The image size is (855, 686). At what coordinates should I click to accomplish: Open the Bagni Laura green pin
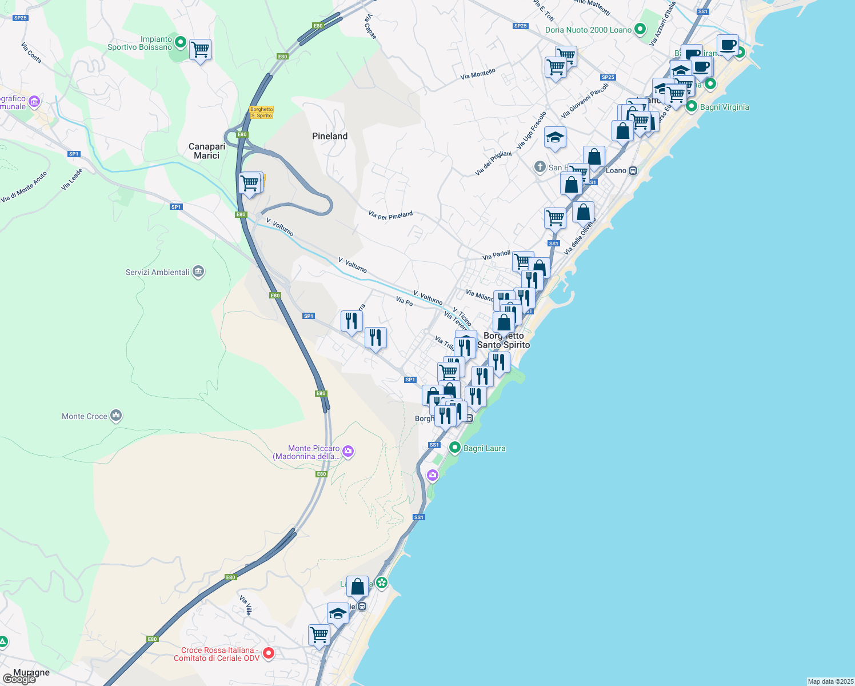[455, 448]
